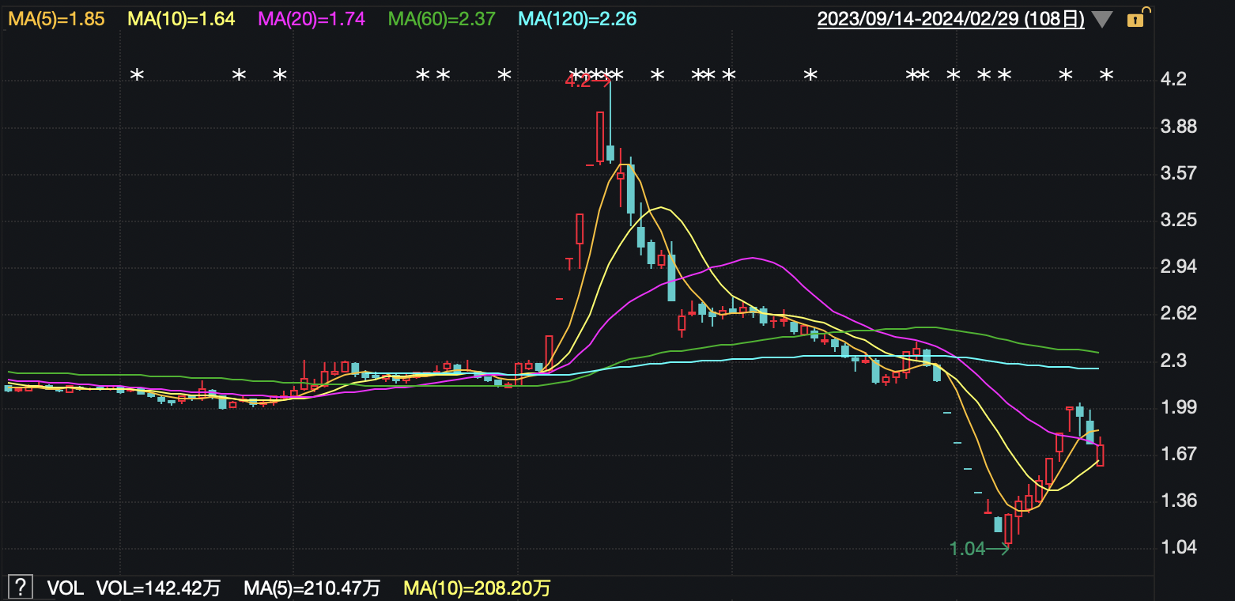This screenshot has width=1235, height=601.
Task: Click the rightmost asterisk event marker
Action: (x=1107, y=76)
